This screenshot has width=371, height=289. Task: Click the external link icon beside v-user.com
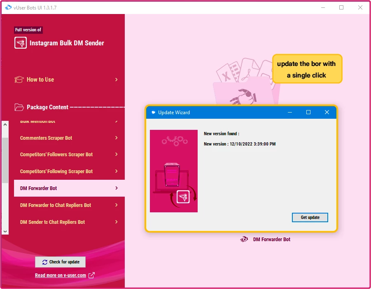[91, 275]
